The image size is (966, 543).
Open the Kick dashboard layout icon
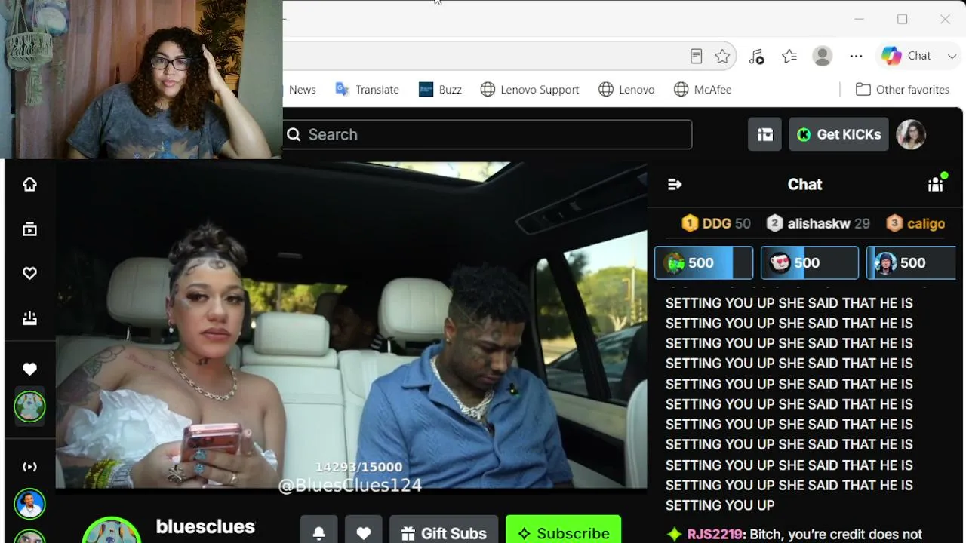click(x=765, y=134)
